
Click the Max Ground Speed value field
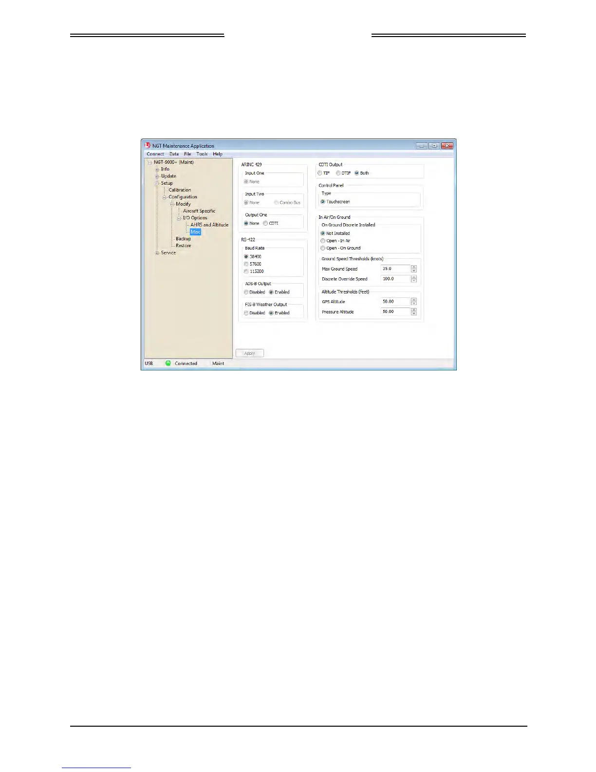coord(395,269)
